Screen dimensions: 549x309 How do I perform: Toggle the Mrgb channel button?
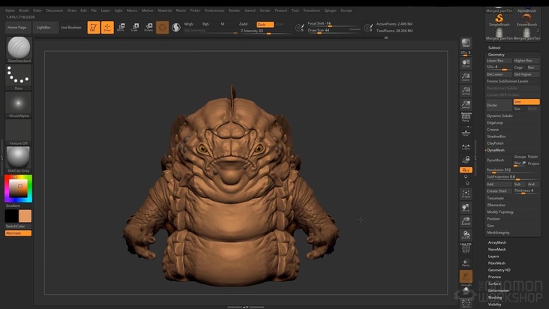pyautogui.click(x=188, y=24)
